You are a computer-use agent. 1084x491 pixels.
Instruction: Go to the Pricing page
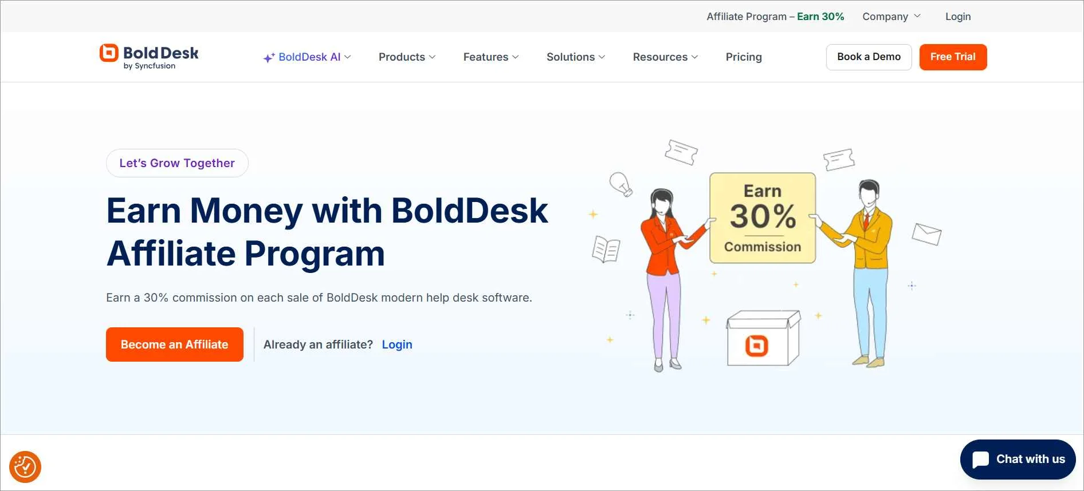[744, 57]
